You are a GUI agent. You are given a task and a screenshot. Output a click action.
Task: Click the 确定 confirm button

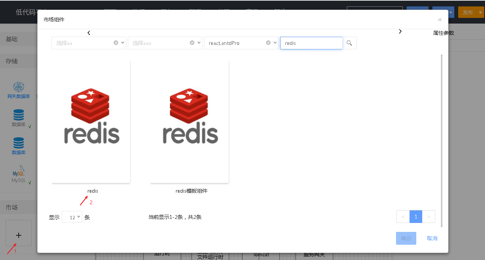(406, 238)
